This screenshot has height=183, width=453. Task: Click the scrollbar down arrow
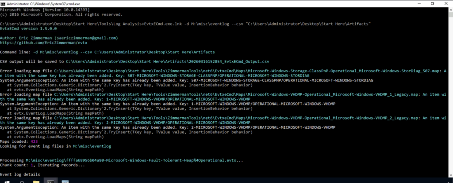tap(450, 176)
